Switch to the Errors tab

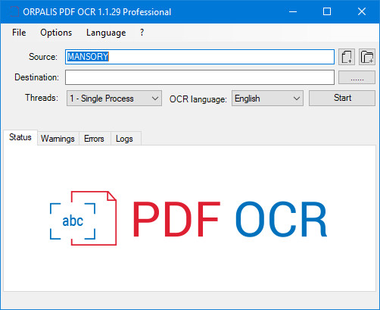94,139
